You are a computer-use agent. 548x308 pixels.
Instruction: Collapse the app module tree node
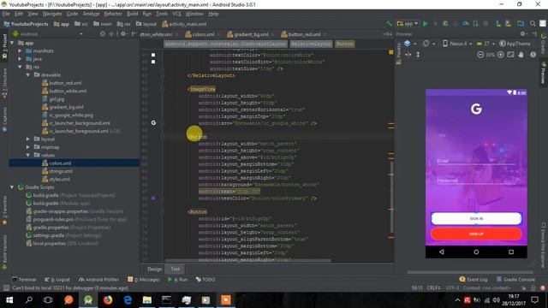tap(12, 43)
